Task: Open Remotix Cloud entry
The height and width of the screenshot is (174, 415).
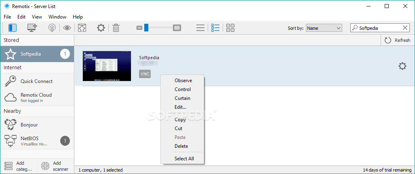Action: tap(37, 97)
